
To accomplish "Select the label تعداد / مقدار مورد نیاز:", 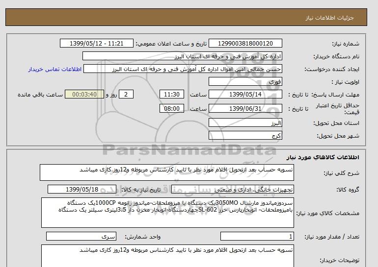I will 332,237.
